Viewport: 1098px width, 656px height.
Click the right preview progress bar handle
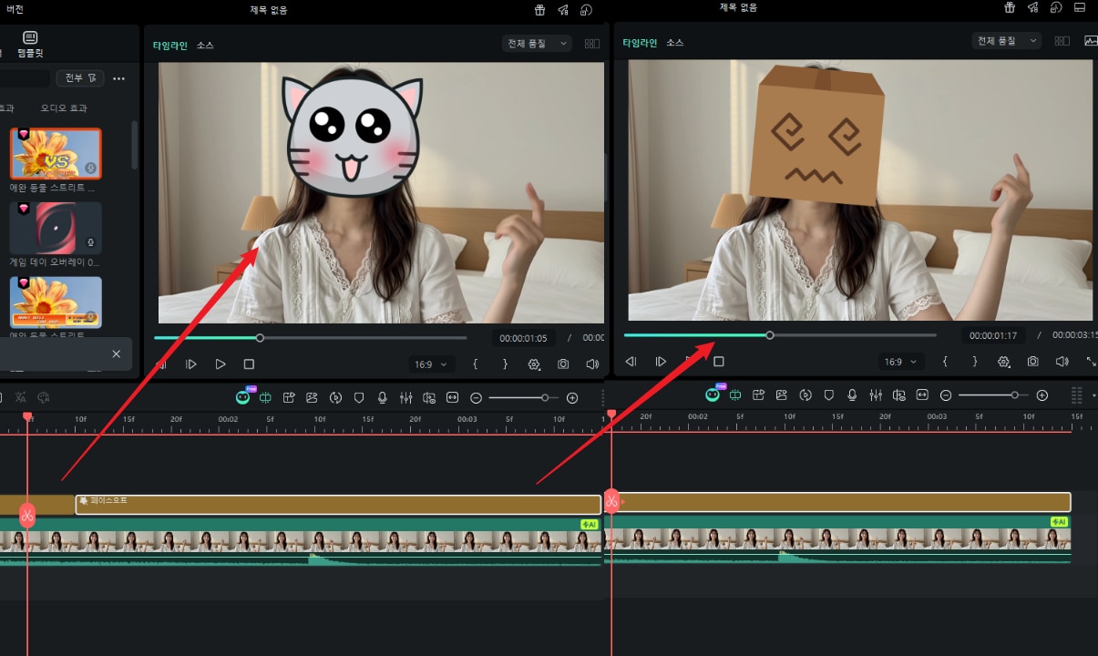coord(770,335)
